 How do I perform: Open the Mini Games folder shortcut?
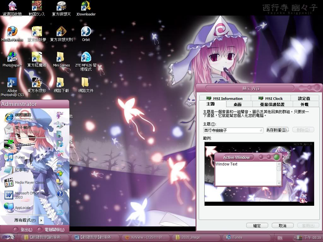[61, 60]
